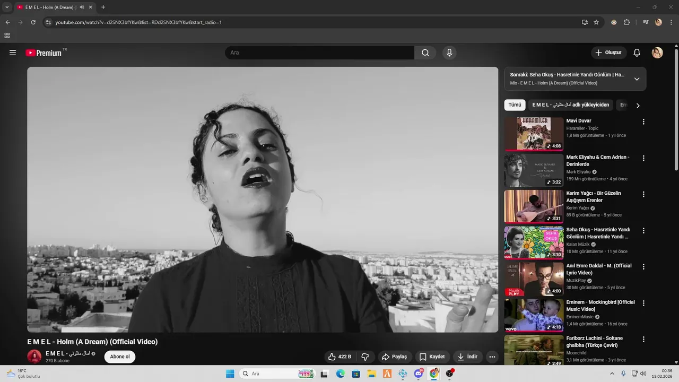
Task: Open Anıl Emre Daldal - M. title
Action: [x=599, y=269]
